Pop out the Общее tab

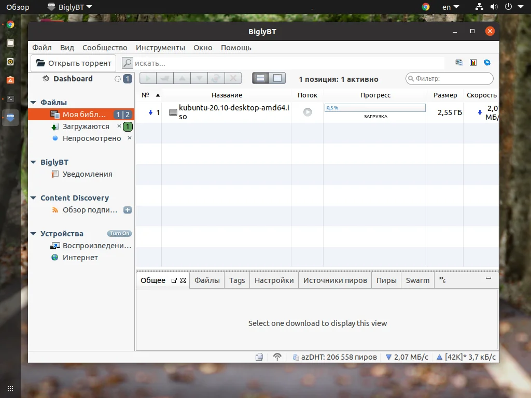point(174,280)
